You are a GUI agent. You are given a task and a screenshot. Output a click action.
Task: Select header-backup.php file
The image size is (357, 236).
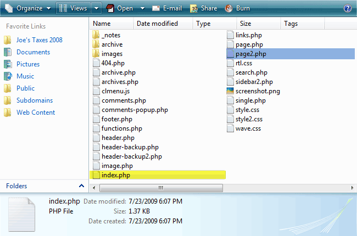(126, 147)
